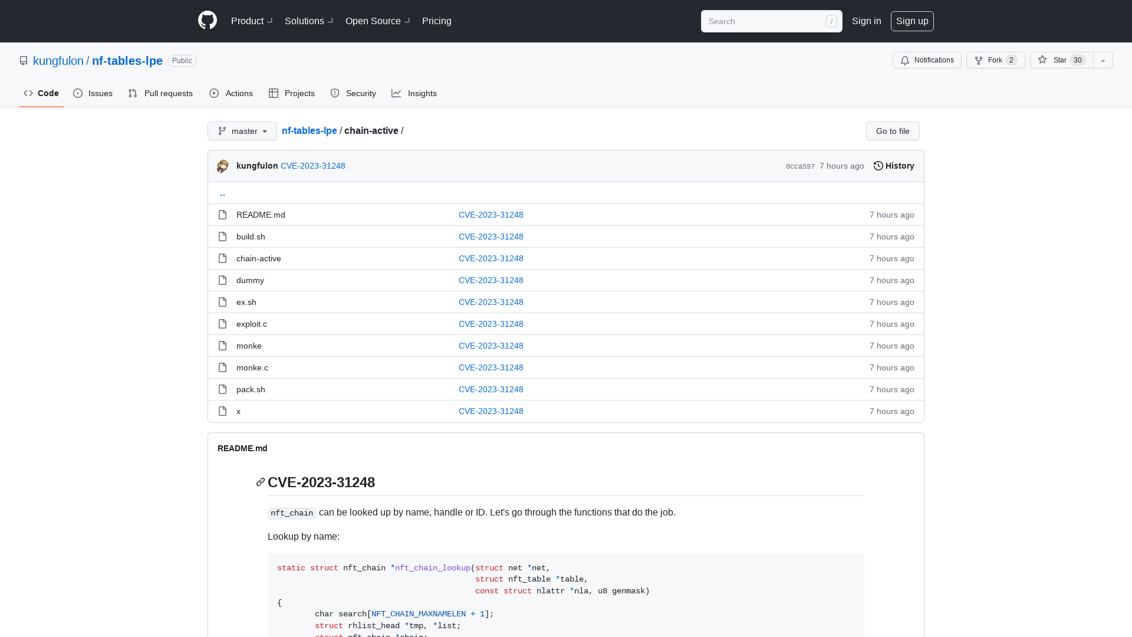The height and width of the screenshot is (637, 1132).
Task: Open the monke file
Action: click(249, 346)
